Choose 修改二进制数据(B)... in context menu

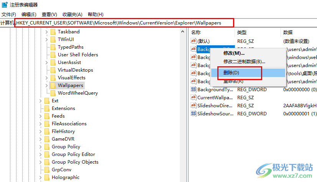(244, 62)
